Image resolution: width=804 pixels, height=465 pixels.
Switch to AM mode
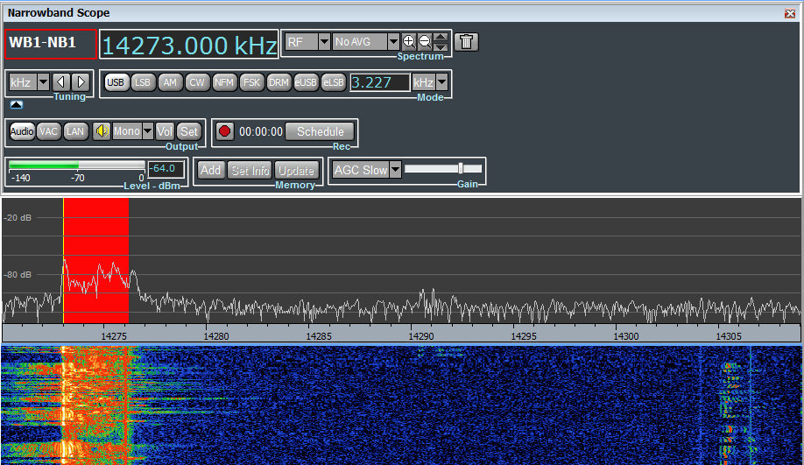pyautogui.click(x=170, y=82)
